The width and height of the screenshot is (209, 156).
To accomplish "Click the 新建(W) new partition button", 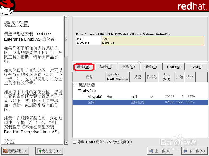I will tap(84, 67).
